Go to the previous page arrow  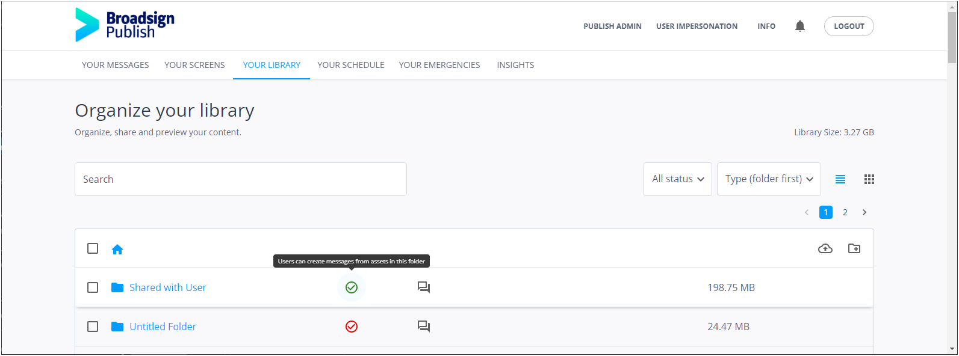coord(807,212)
